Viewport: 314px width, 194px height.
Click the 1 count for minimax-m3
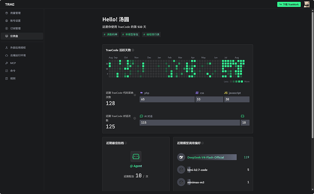coord(248,182)
